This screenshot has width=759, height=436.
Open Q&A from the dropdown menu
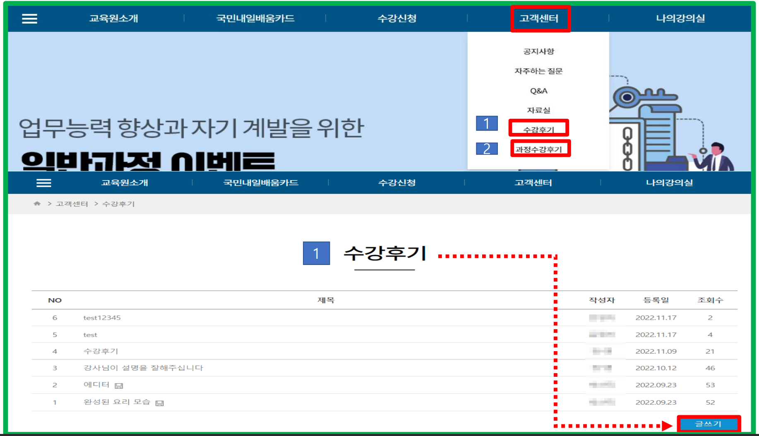click(x=538, y=91)
